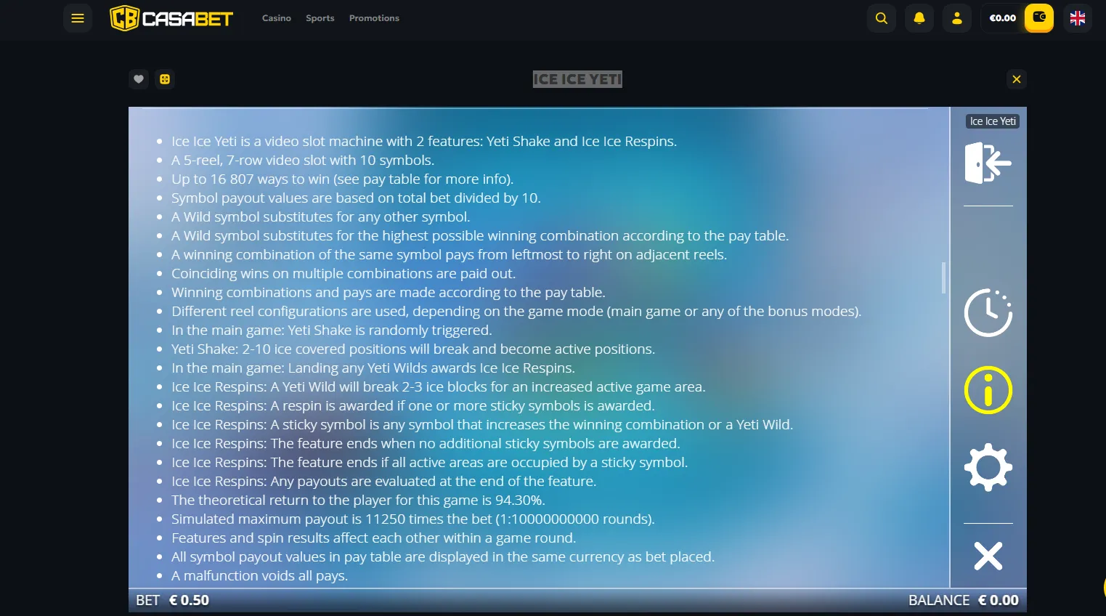Close info panel with white X

coord(988,556)
